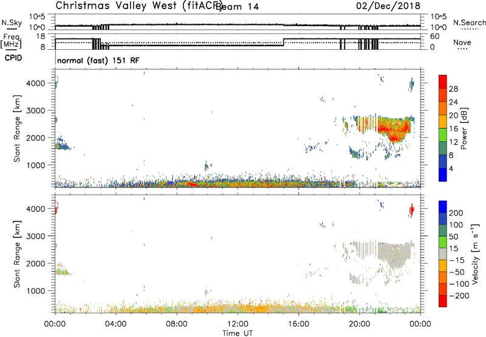Click the "3000" tick of the velocity panel
This screenshot has width=486, height=337.
tap(35, 236)
